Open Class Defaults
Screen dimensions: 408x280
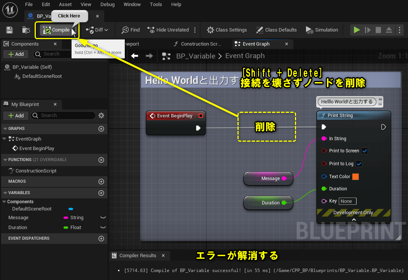coord(276,30)
